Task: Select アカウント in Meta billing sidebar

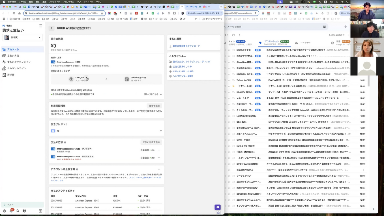Action: (x=22, y=49)
